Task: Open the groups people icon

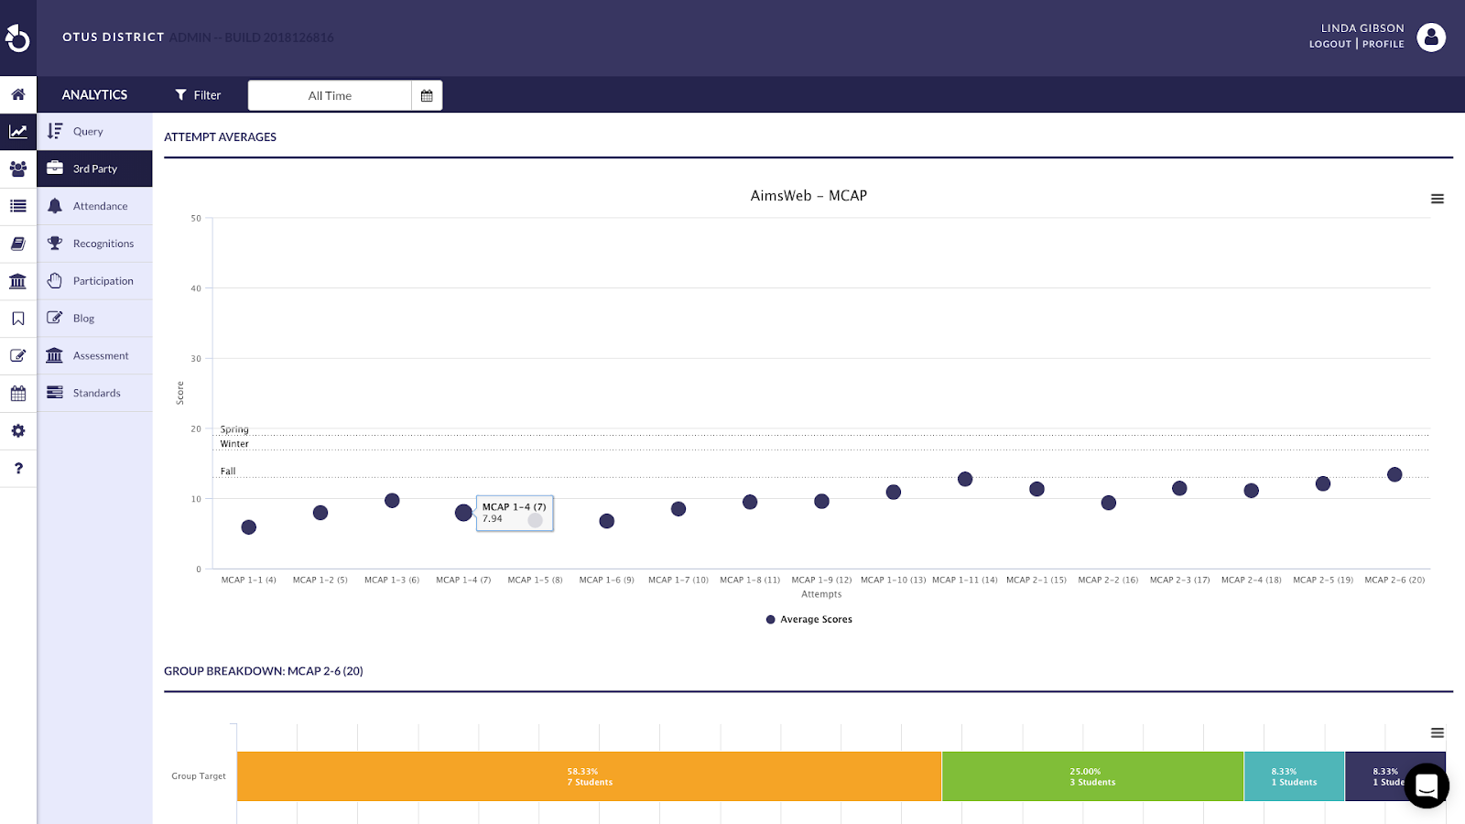Action: point(17,168)
